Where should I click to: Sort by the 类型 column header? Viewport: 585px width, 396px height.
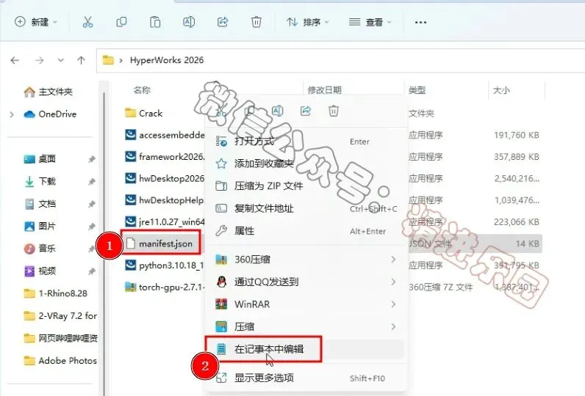pyautogui.click(x=417, y=89)
